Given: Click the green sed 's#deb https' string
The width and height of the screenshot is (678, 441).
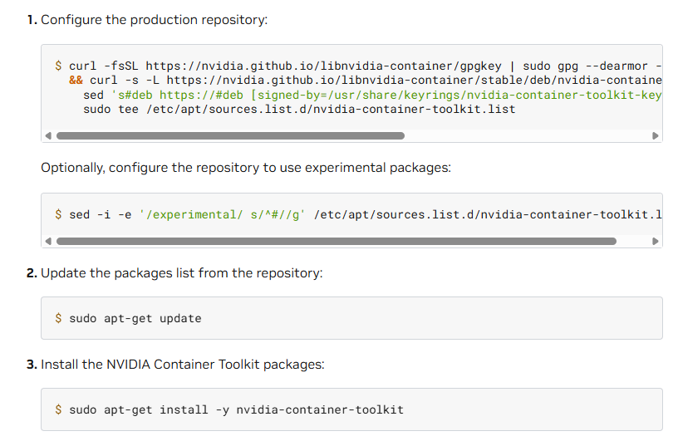Looking at the screenshot, I should click(x=386, y=96).
